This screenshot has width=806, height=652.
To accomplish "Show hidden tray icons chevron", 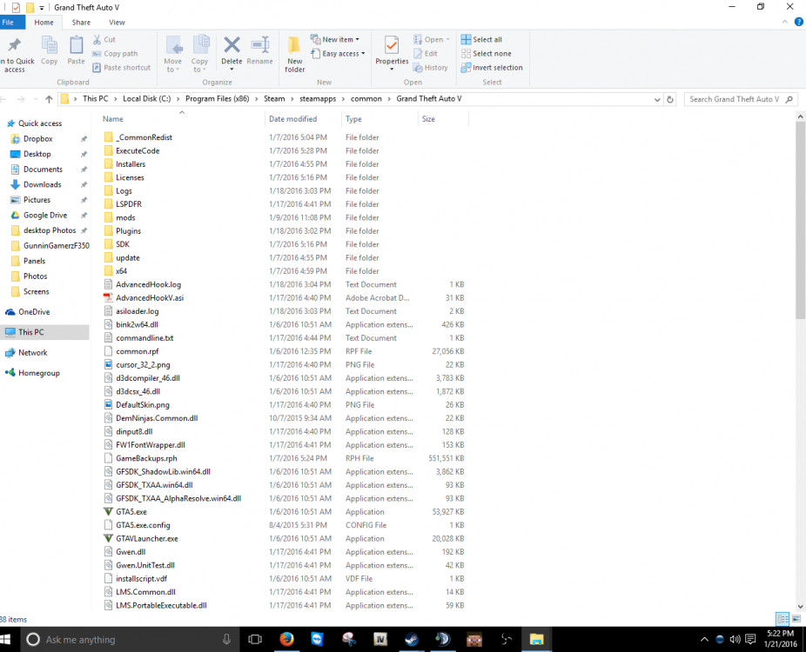I will (x=705, y=639).
